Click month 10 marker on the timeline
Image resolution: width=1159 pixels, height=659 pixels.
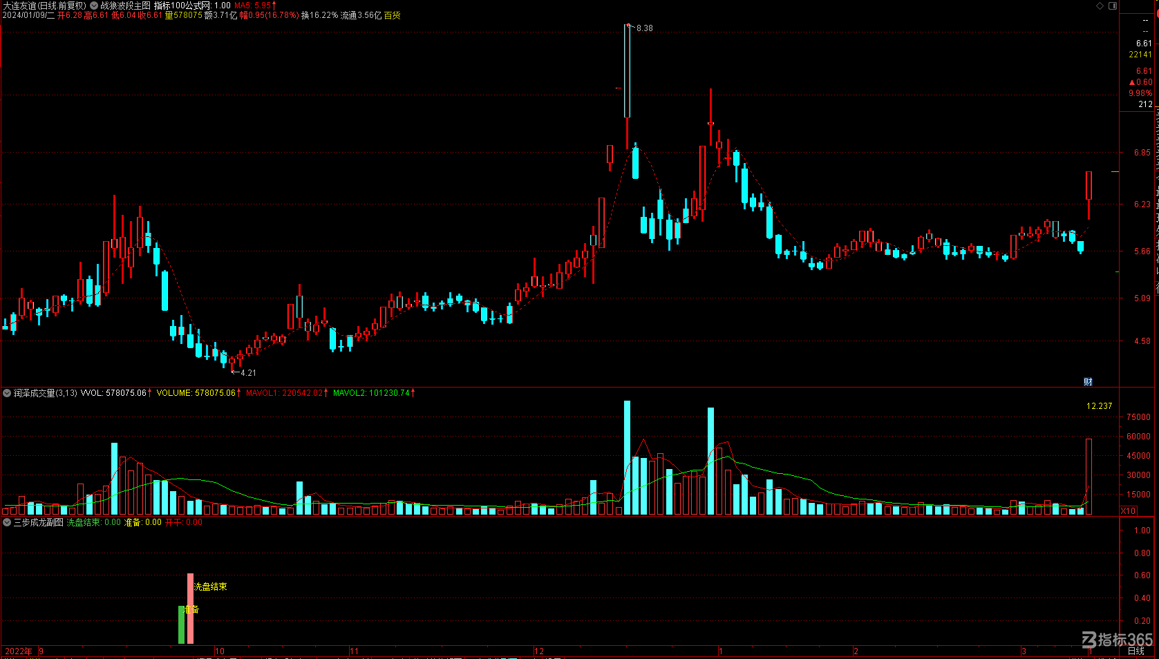coord(220,651)
